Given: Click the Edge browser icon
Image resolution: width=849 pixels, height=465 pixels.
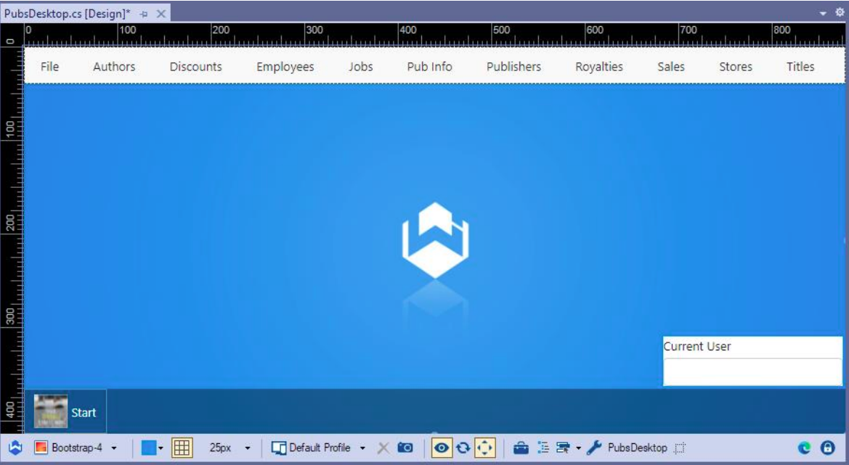Looking at the screenshot, I should pos(804,448).
